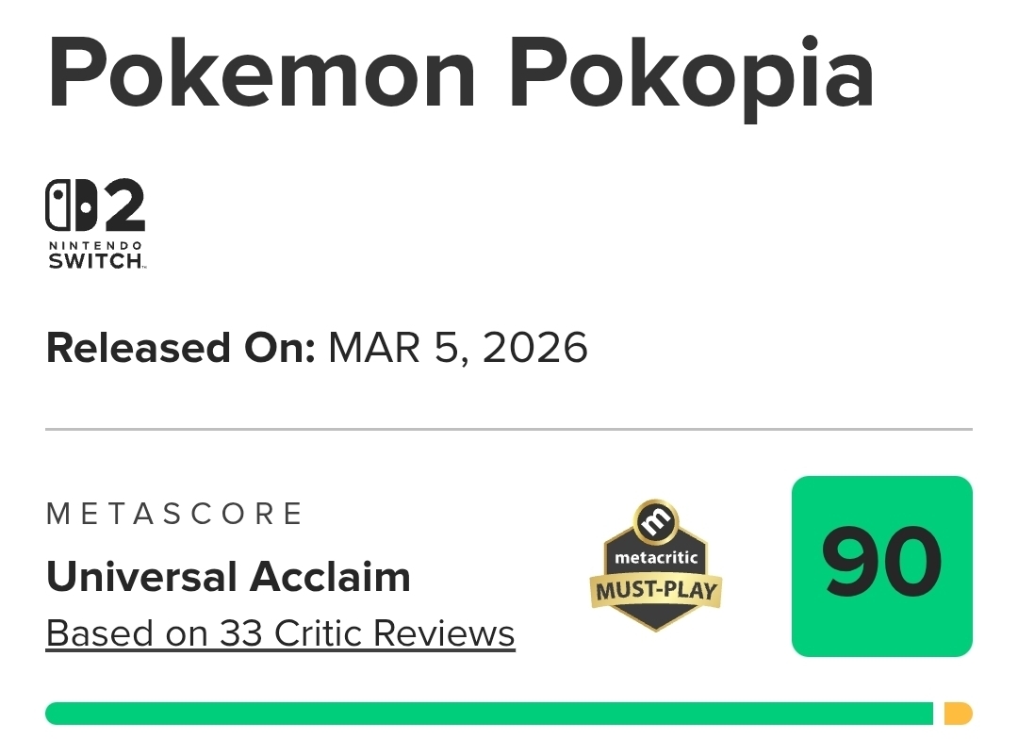
Task: Click the gray horizontal divider line
Action: (509, 429)
